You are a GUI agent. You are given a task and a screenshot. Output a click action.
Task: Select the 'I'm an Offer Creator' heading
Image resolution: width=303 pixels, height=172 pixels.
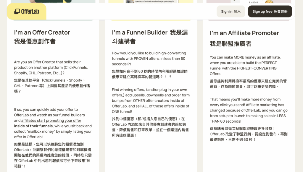pos(42,32)
